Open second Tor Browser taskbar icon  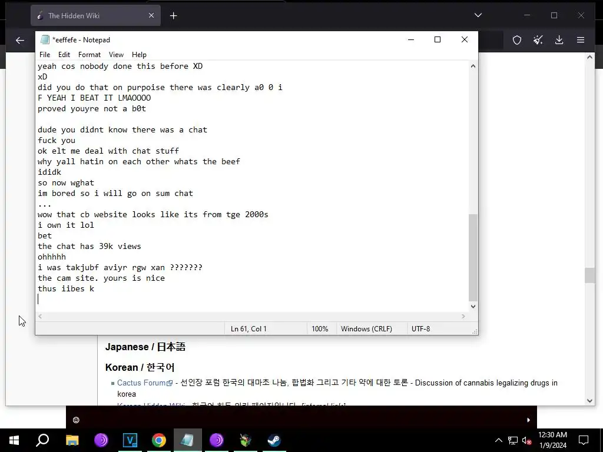coord(217,440)
